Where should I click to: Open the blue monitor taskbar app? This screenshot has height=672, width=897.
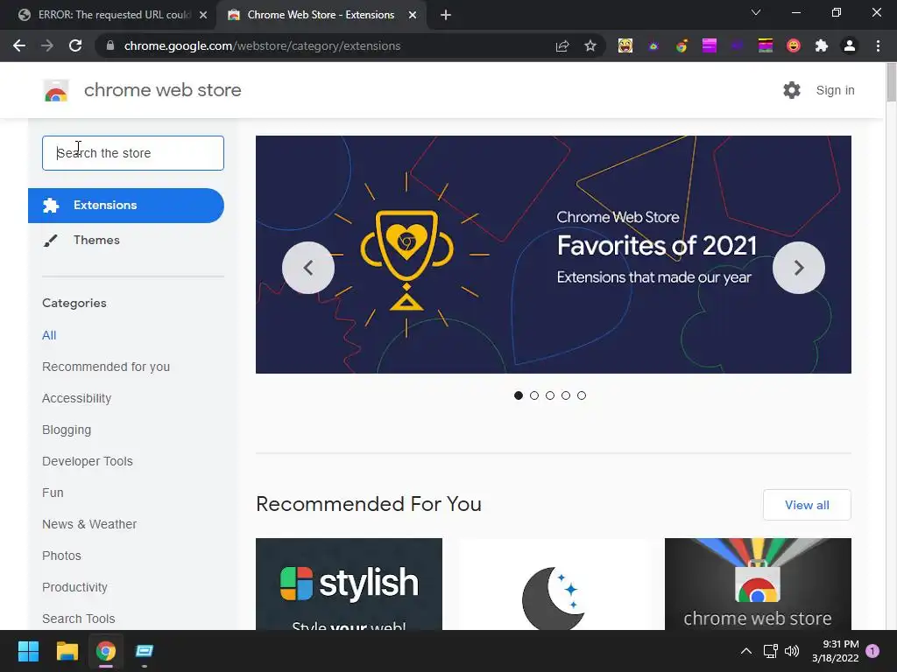(145, 651)
